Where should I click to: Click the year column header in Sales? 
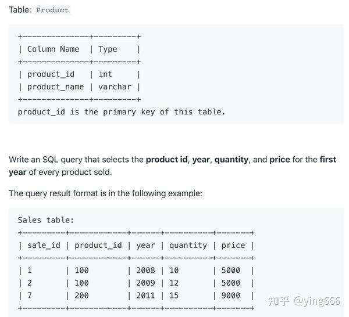coord(145,246)
